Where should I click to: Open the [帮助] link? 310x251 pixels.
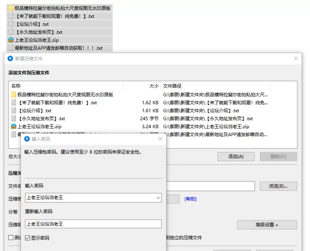point(190,199)
